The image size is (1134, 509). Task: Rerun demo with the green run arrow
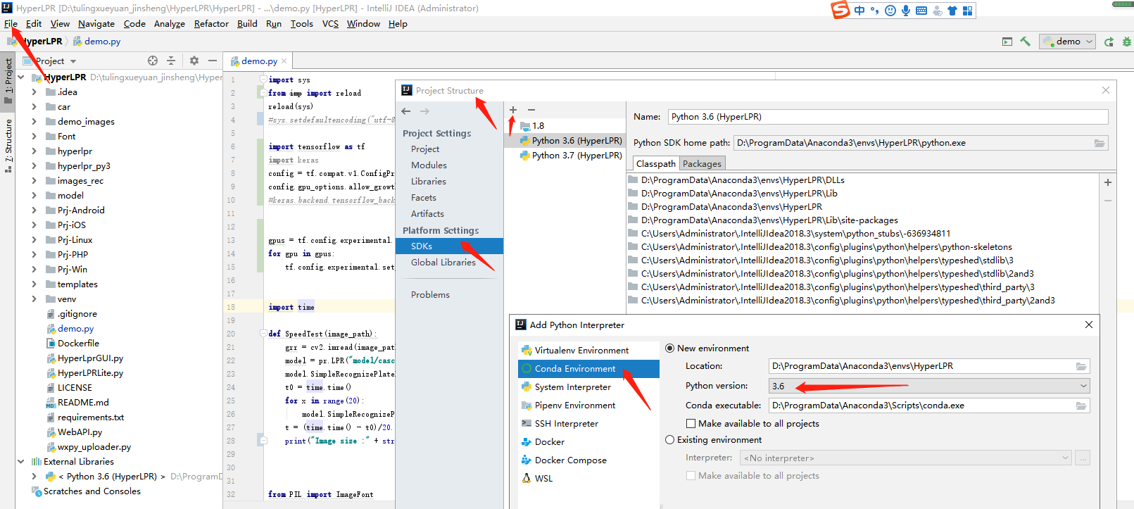(x=1109, y=42)
